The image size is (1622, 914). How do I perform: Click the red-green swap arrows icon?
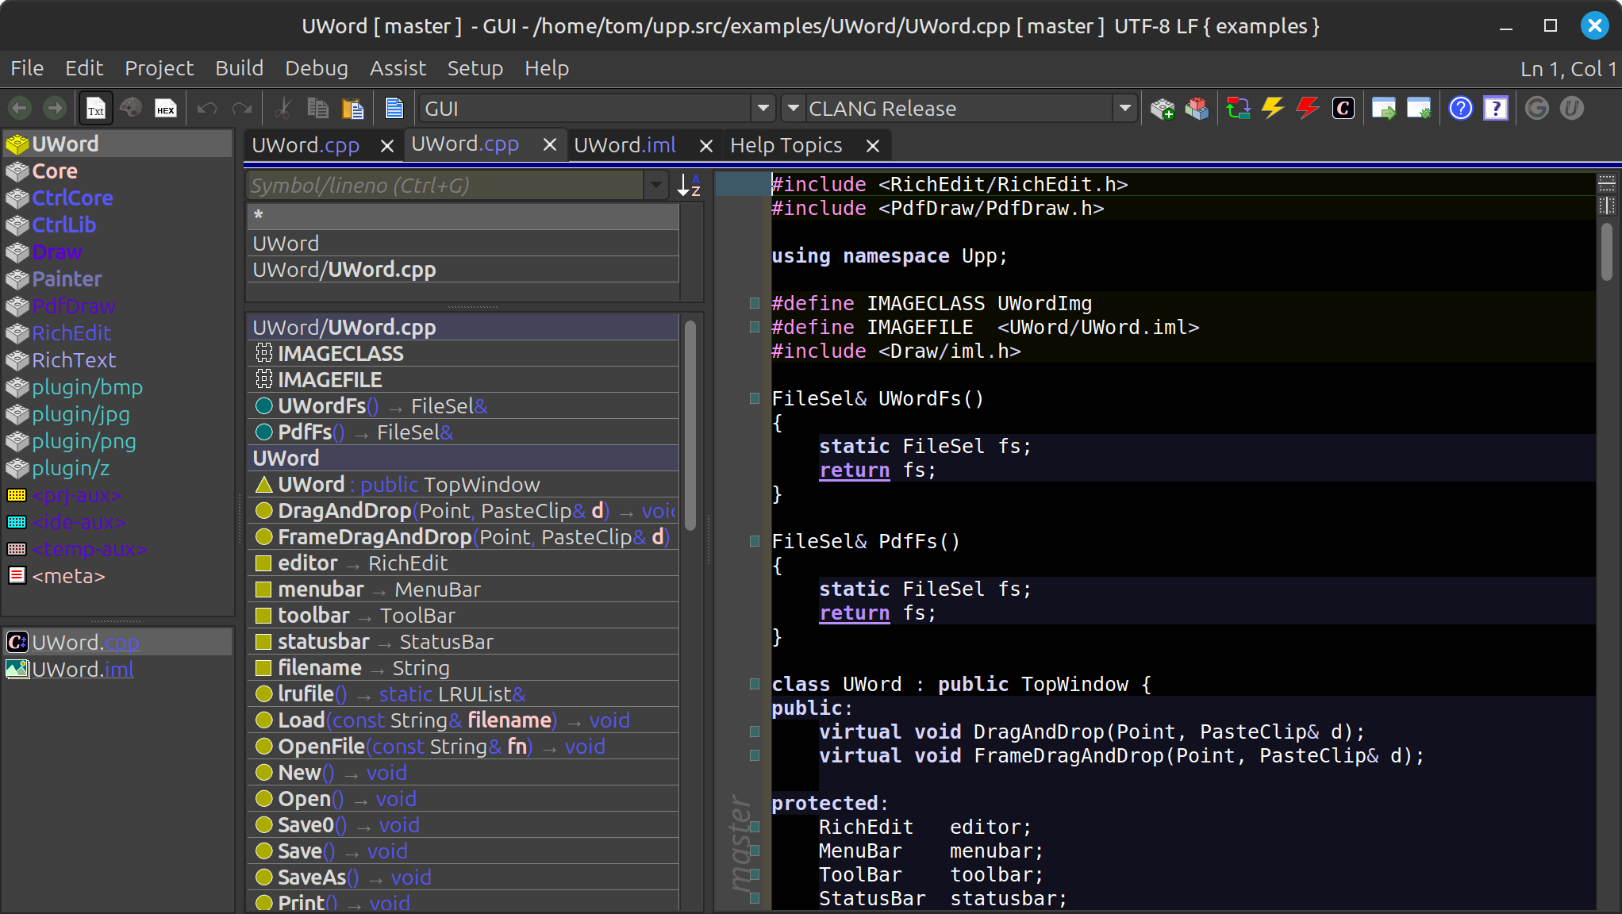pyautogui.click(x=1238, y=108)
